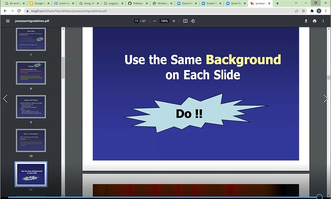Click the mcgill.ca address bar URL

pyautogui.click(x=69, y=11)
